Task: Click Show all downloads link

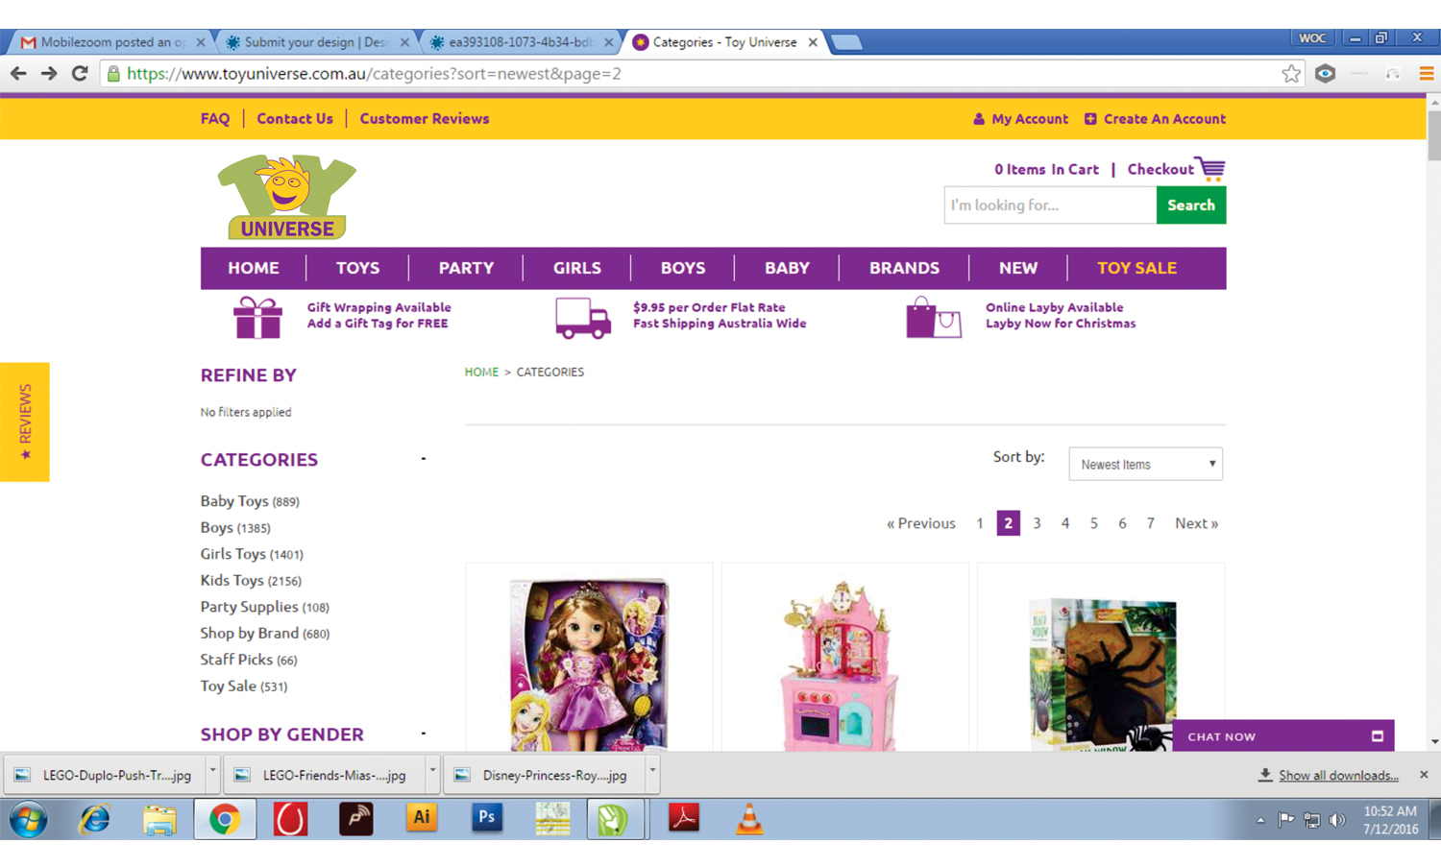Action: (x=1338, y=776)
